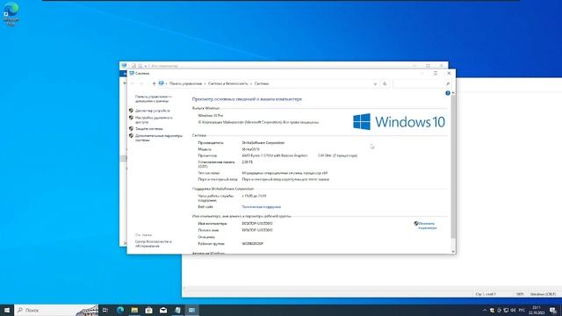562x316 pixels.
Task: Open the network icon in system tray
Action: pos(506,310)
